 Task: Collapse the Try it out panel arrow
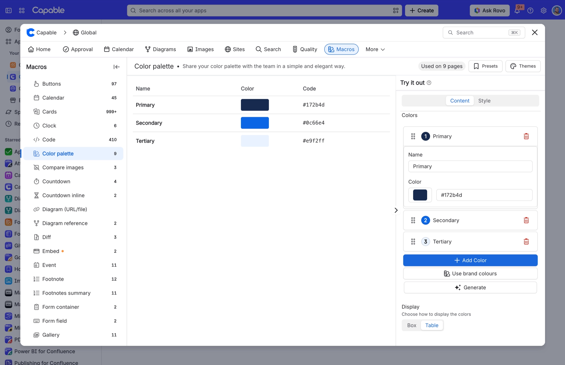(x=396, y=210)
